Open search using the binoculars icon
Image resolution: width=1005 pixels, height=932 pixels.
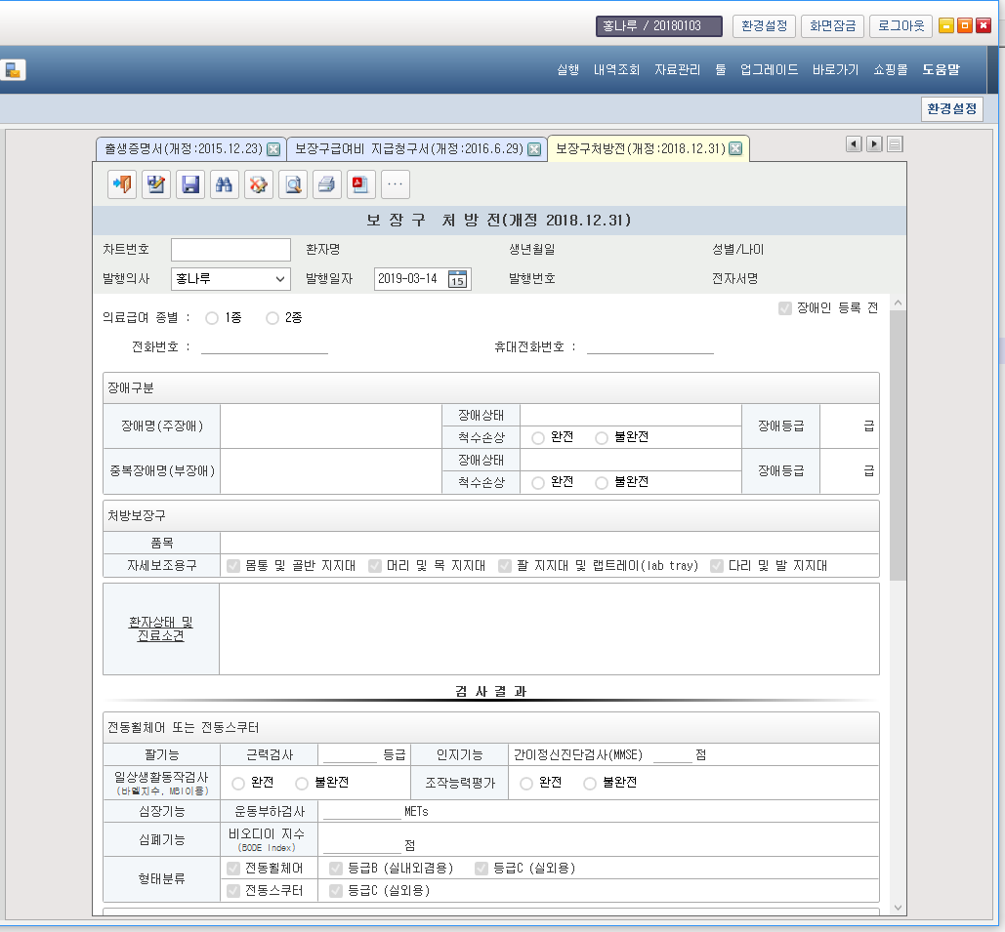(224, 184)
